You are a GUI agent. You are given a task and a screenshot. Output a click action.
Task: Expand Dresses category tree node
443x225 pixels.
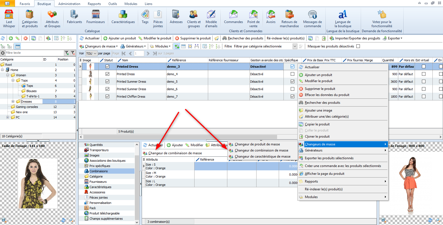point(13,102)
